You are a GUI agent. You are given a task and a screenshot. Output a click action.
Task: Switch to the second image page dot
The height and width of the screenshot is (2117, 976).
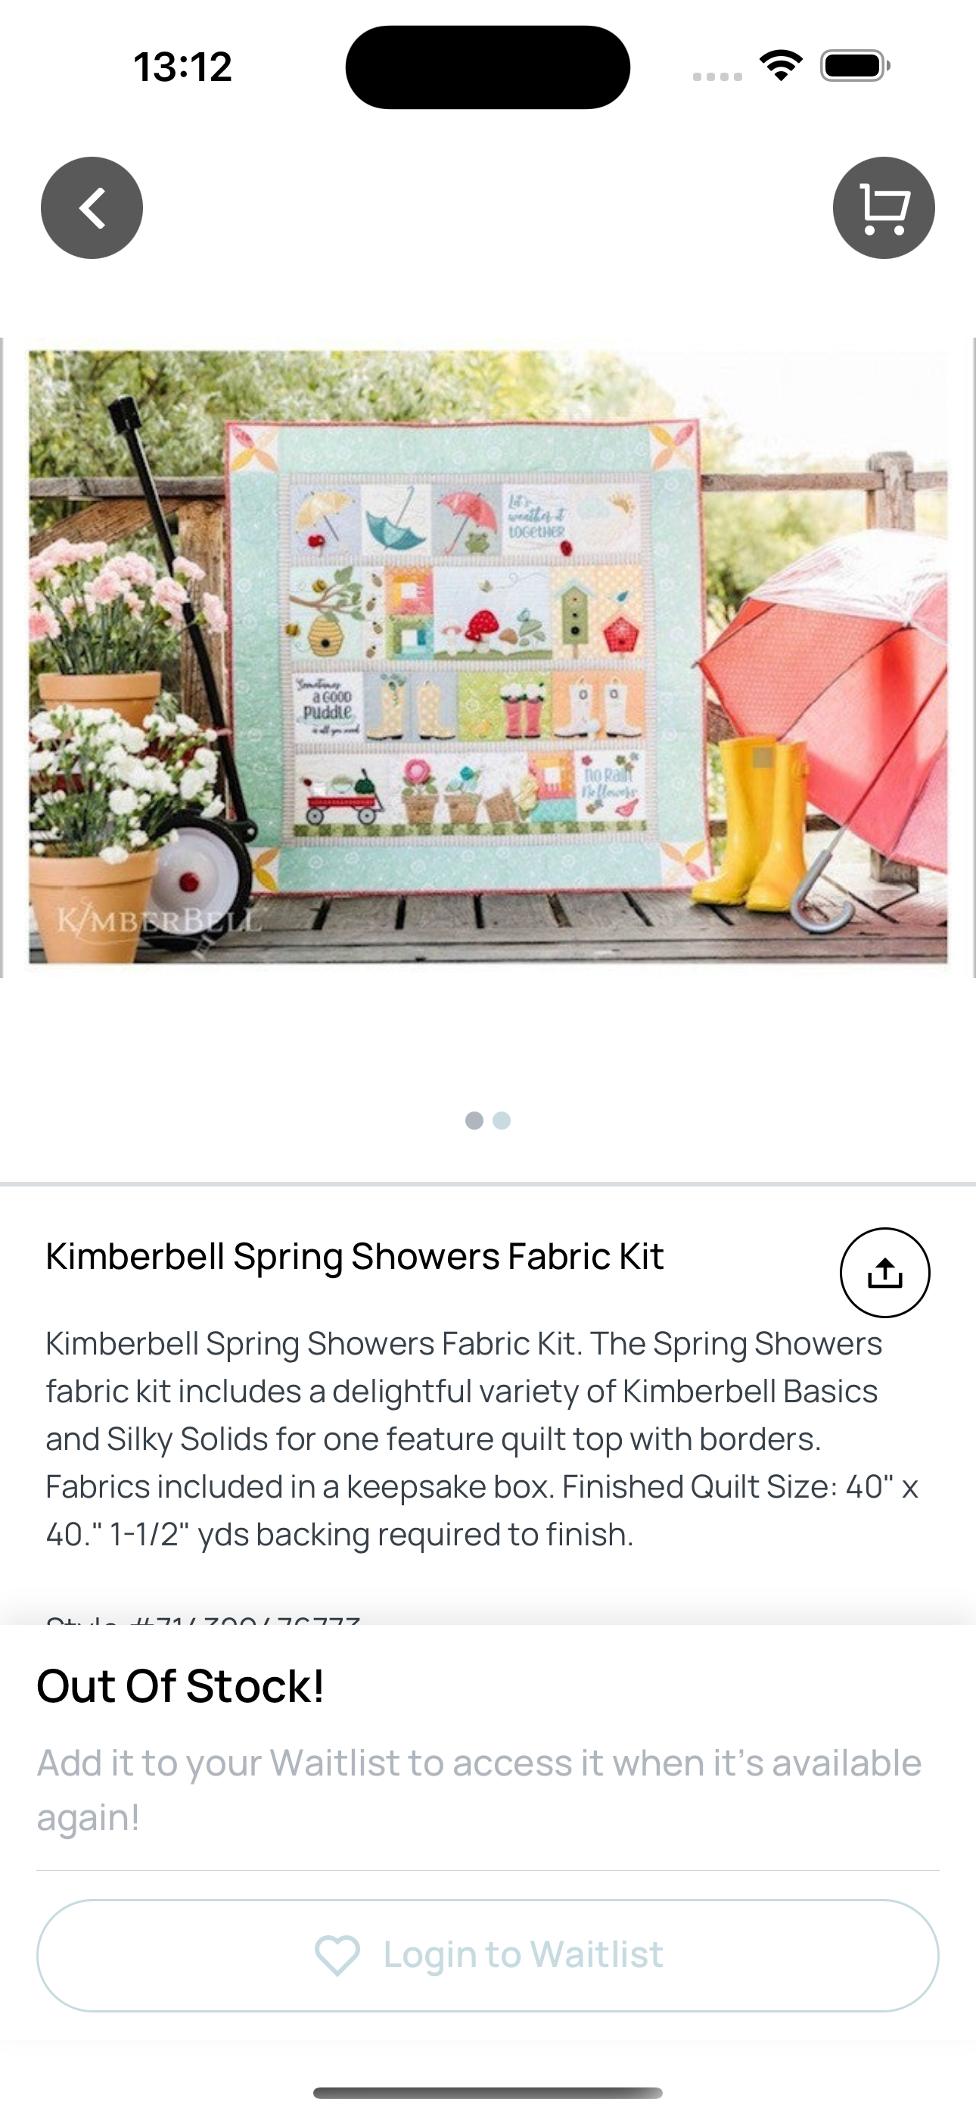click(x=502, y=1120)
